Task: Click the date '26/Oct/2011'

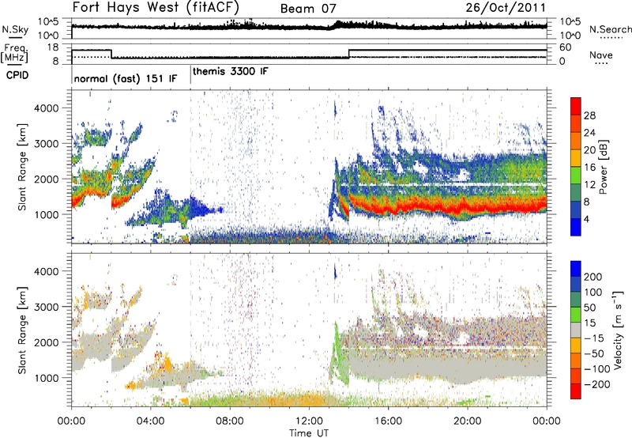Action: coord(506,7)
